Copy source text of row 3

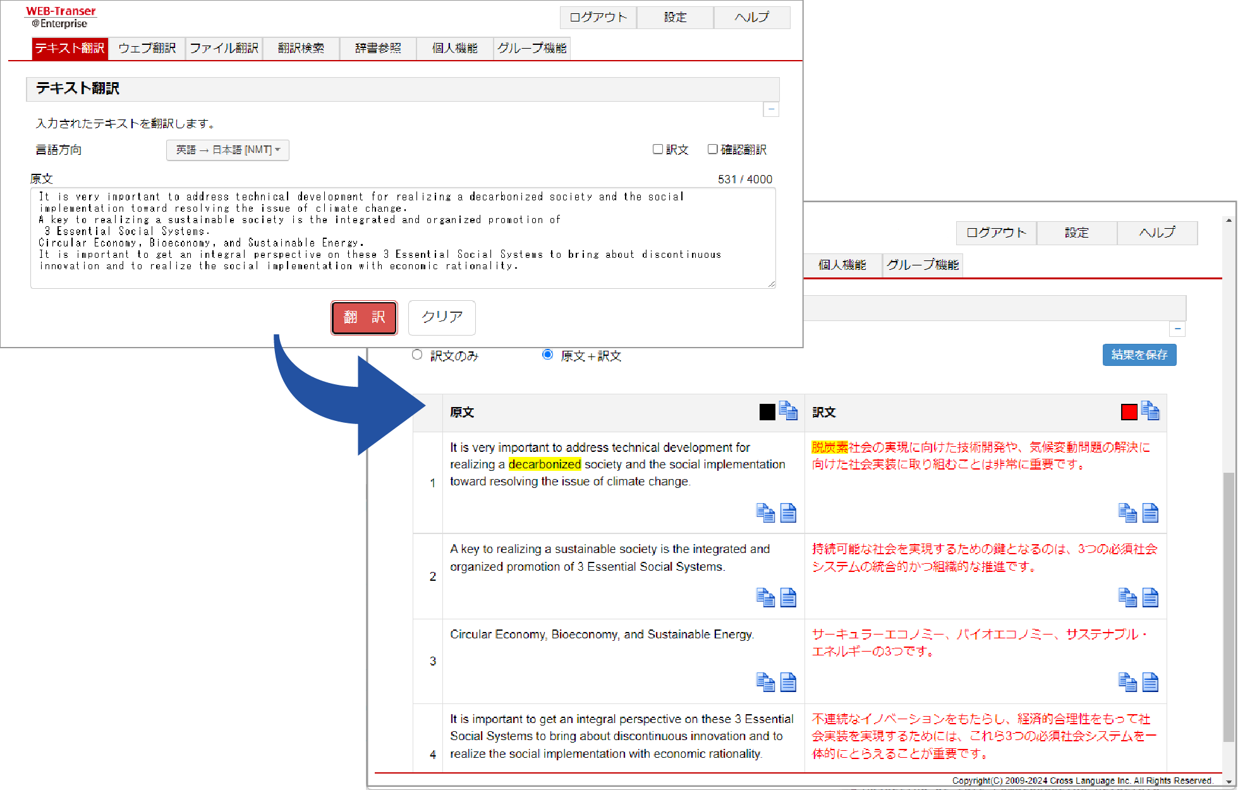[x=765, y=682]
